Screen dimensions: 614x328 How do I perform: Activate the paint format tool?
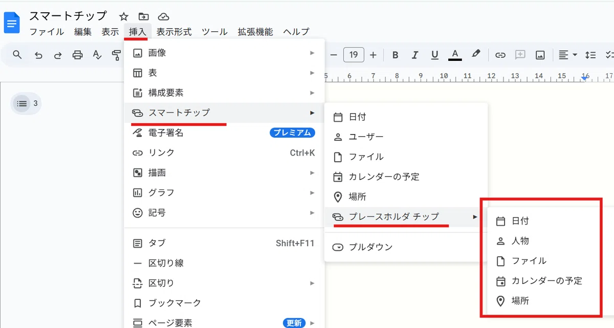117,55
